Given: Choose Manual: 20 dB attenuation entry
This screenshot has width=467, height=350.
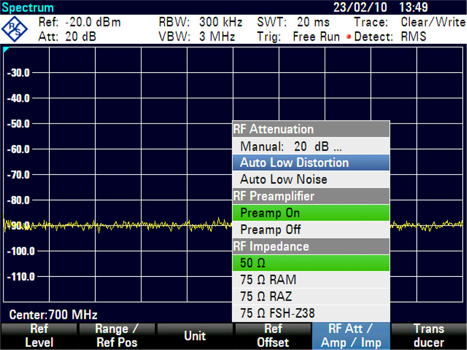Looking at the screenshot, I should pyautogui.click(x=311, y=146).
